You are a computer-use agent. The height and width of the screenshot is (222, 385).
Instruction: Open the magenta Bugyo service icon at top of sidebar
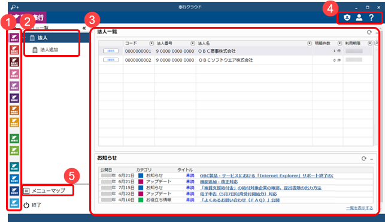pos(14,38)
